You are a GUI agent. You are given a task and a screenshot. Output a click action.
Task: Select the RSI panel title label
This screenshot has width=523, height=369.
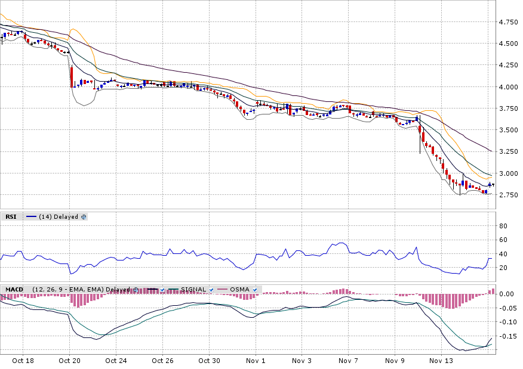click(11, 217)
